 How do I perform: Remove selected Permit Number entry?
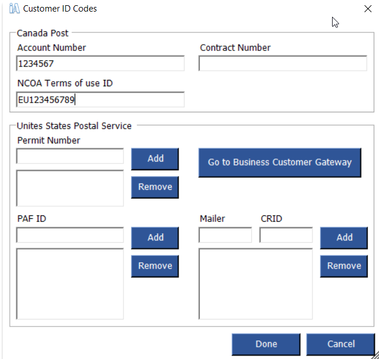point(155,187)
